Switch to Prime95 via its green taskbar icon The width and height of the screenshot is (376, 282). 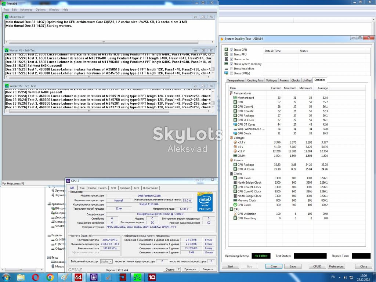tap(137, 278)
